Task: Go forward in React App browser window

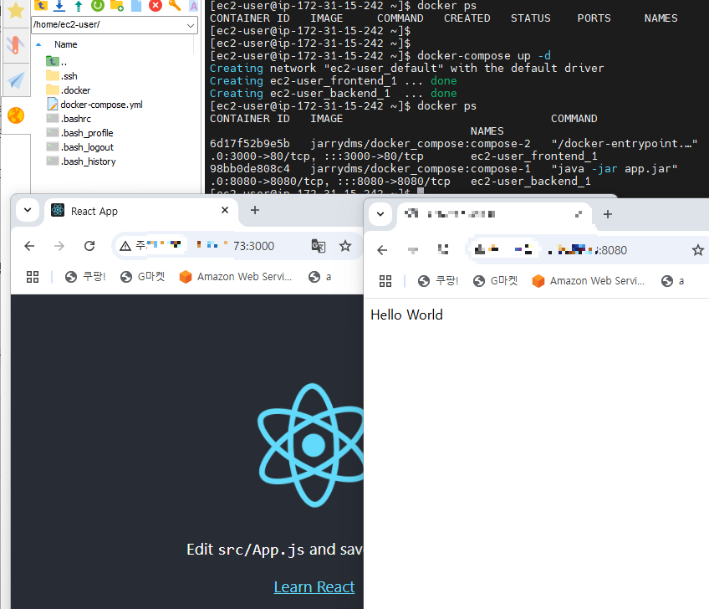Action: point(59,246)
